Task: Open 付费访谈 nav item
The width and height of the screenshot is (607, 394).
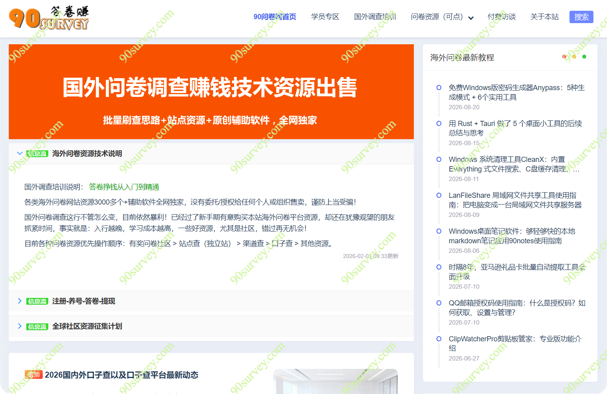Action: [502, 17]
